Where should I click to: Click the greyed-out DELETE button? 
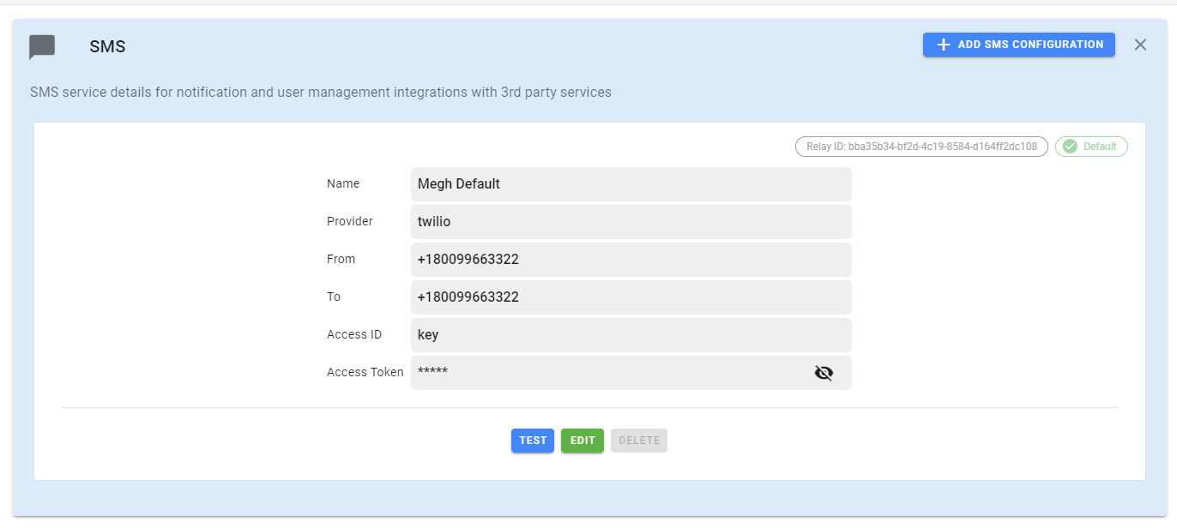pos(639,441)
